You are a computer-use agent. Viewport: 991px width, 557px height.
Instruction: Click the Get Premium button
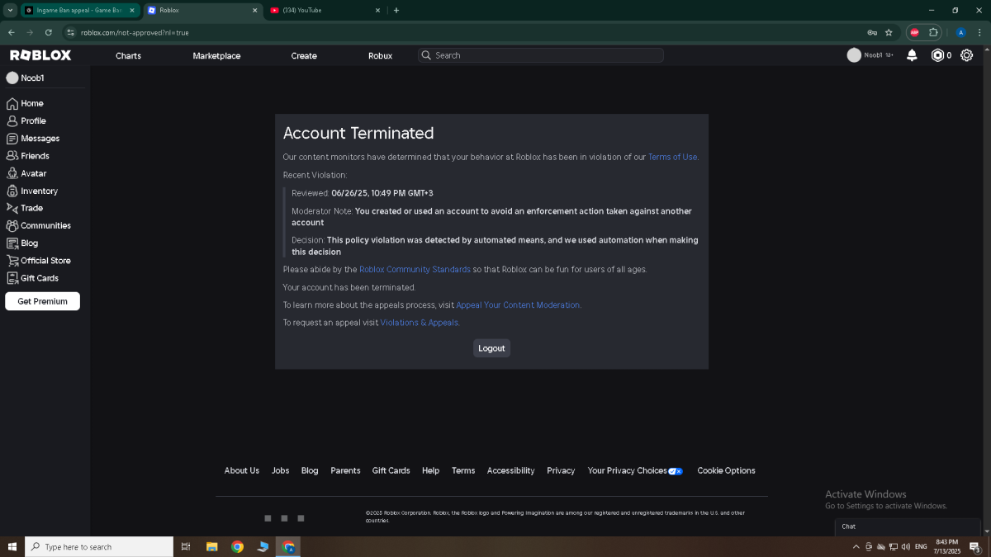(x=42, y=301)
